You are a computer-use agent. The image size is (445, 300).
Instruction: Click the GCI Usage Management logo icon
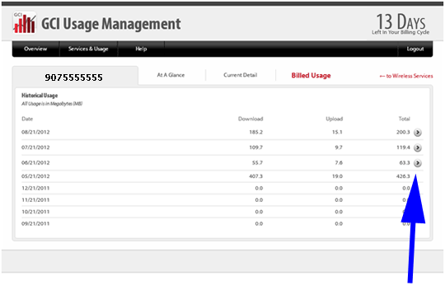click(24, 23)
